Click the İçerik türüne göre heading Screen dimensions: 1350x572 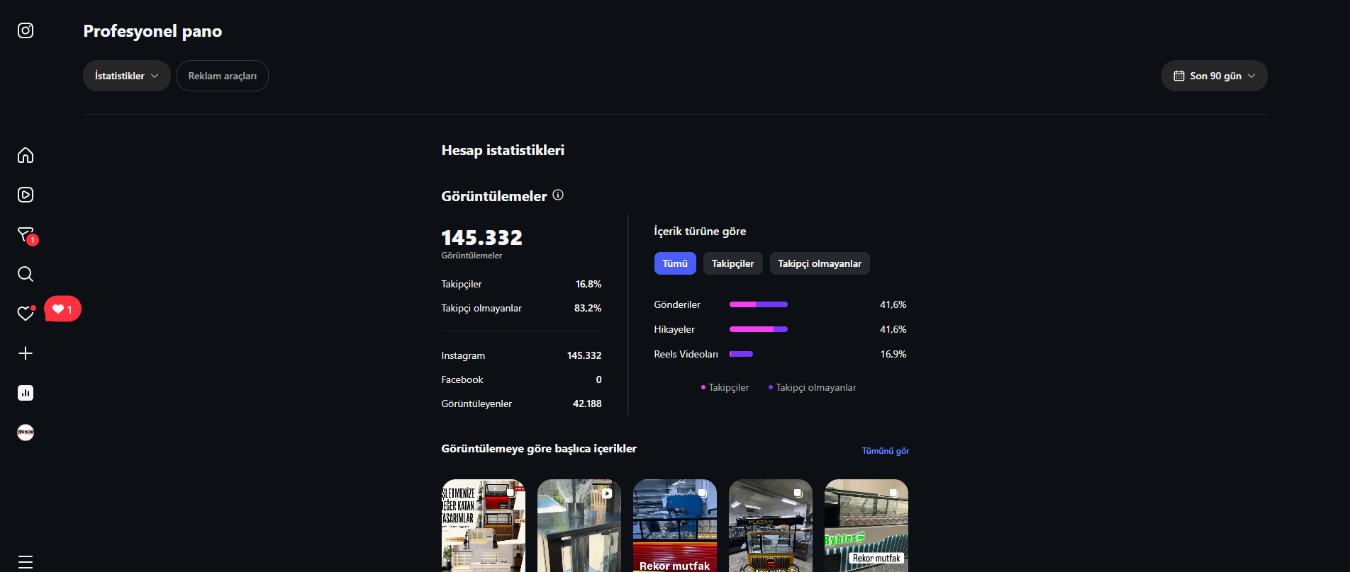click(x=701, y=231)
